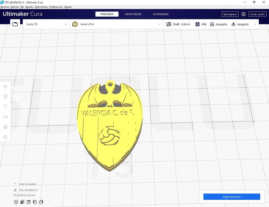Image resolution: width=269 pixels, height=207 pixels.
Task: Switch to left side view cube
Action: 35,202
